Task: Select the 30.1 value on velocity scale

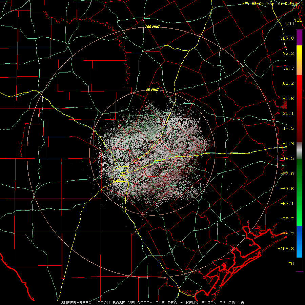Action: (288, 114)
